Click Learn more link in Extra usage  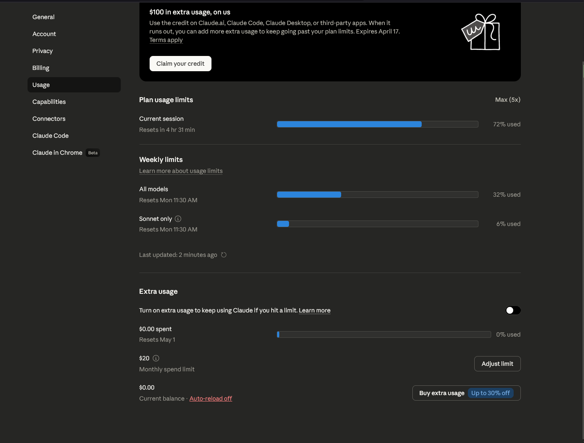314,310
